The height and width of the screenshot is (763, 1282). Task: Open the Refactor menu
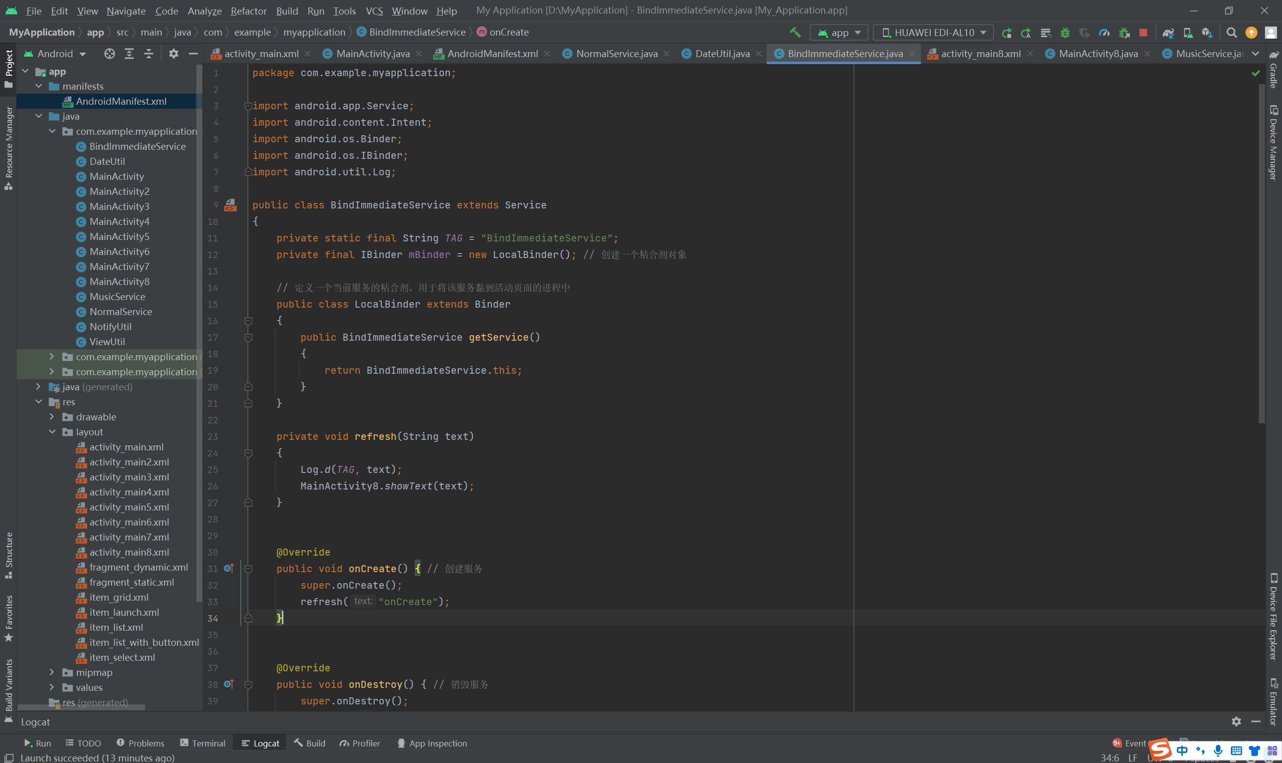[248, 11]
